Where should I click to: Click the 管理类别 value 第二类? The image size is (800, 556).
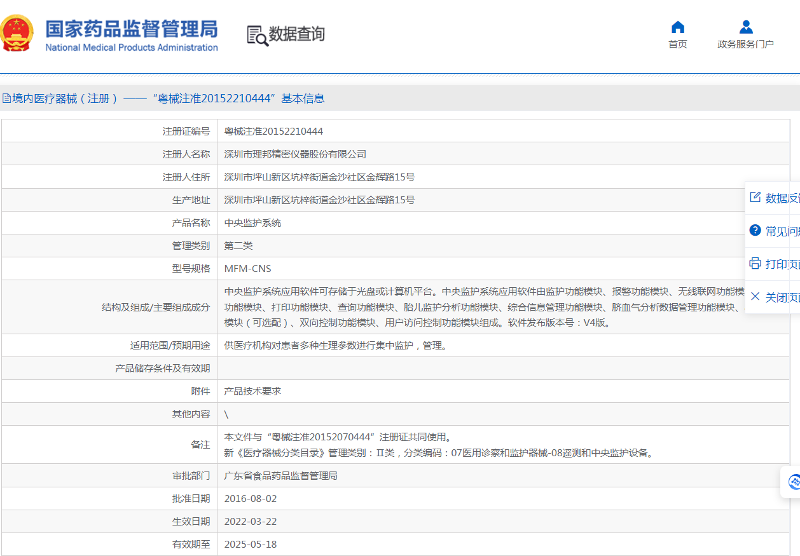pyautogui.click(x=238, y=246)
